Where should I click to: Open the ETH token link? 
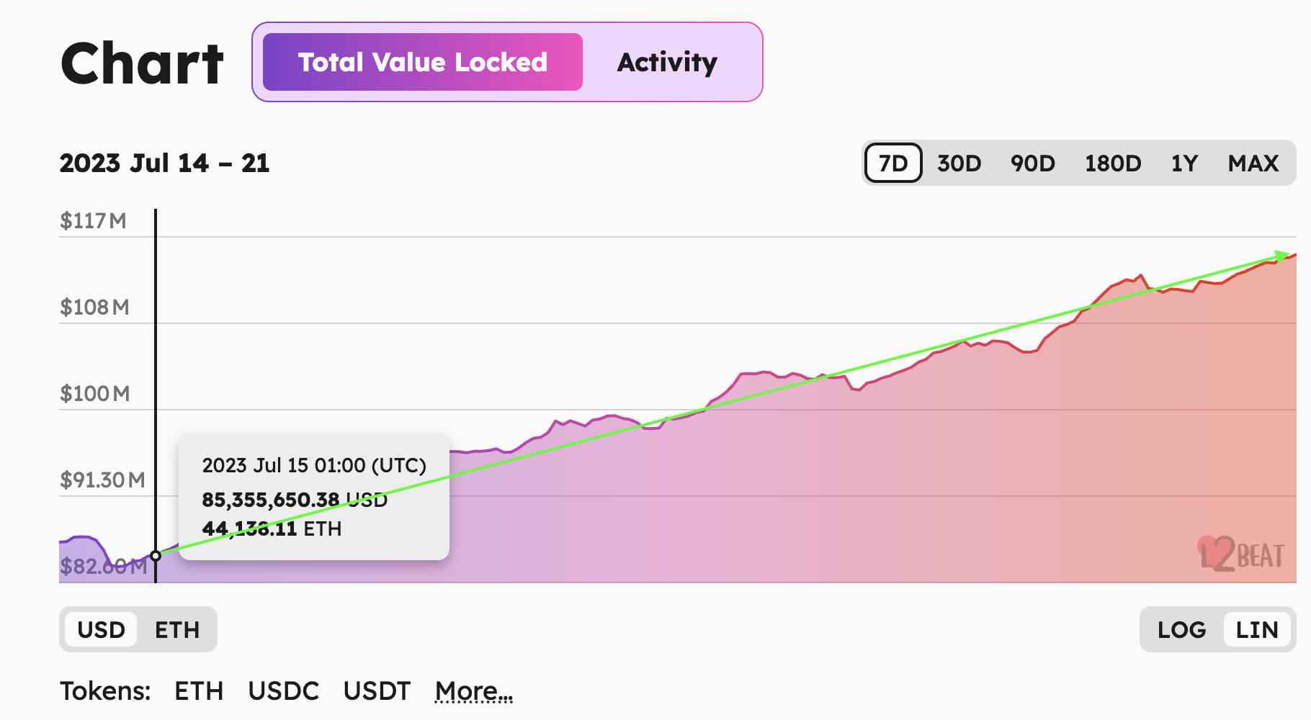coord(199,691)
